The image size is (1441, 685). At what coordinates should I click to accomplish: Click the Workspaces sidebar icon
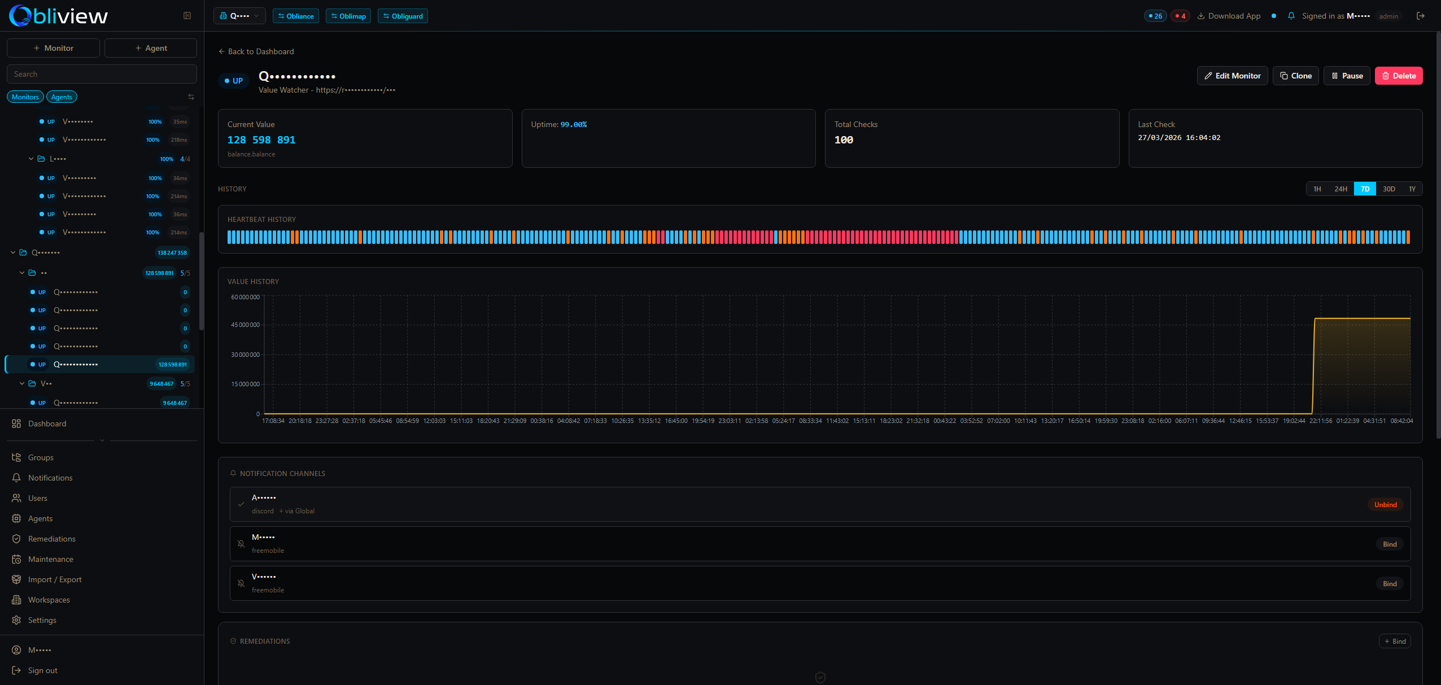(17, 600)
